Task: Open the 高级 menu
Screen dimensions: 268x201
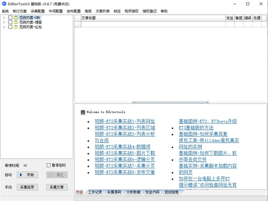Action: click(x=88, y=11)
